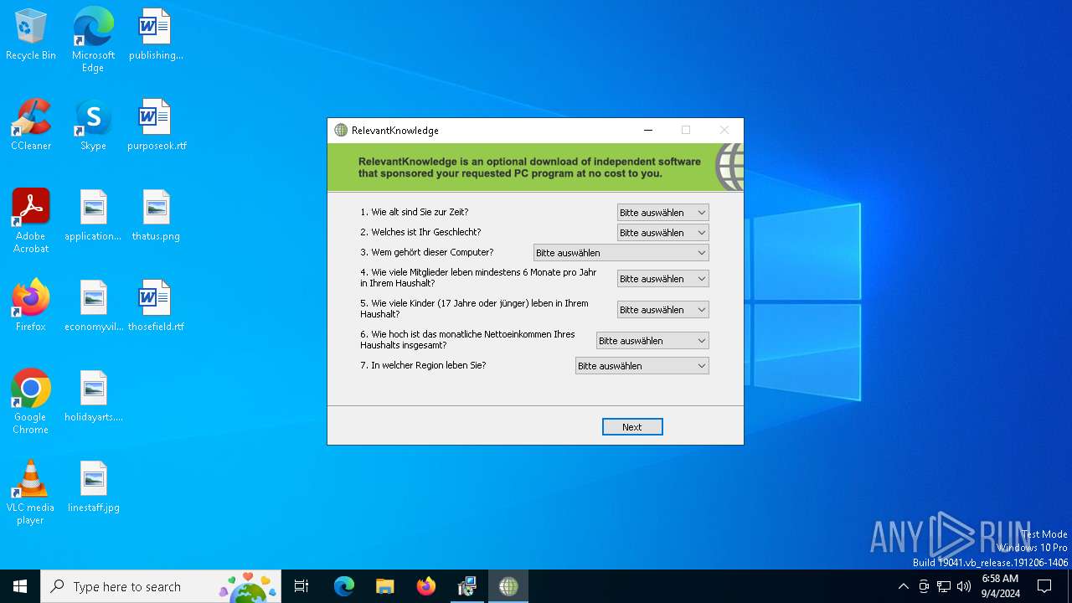Open the network status tray icon
Viewport: 1072px width, 603px height.
pyautogui.click(x=944, y=586)
